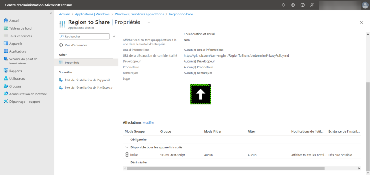Click the feedback icon in header
The image size is (370, 175).
click(x=312, y=5)
